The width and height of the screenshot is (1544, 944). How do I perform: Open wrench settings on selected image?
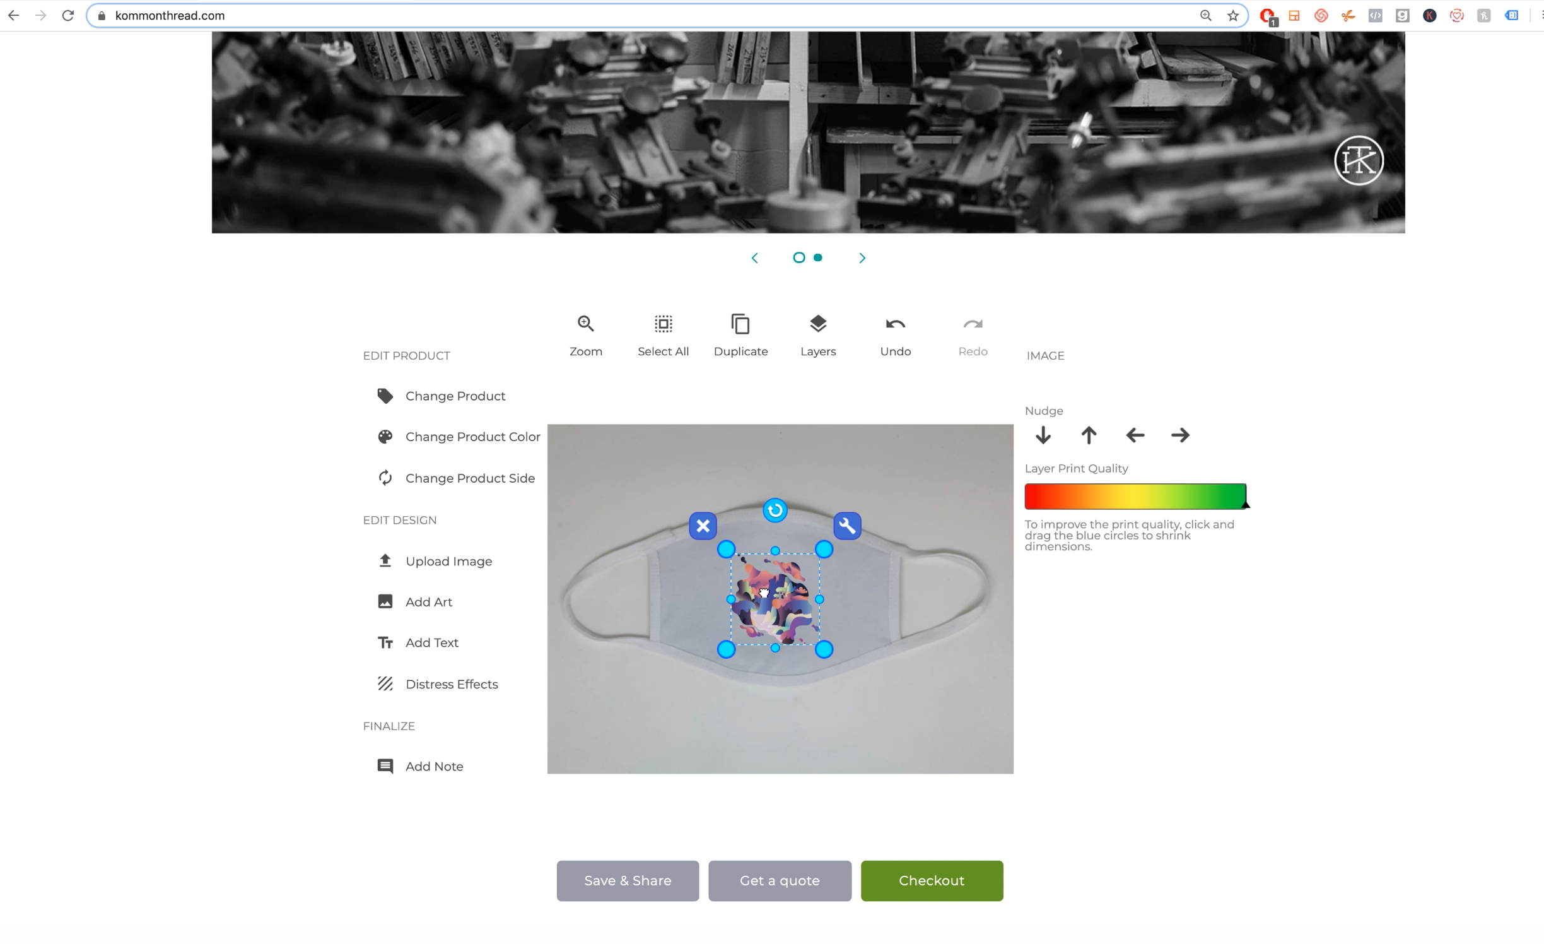tap(847, 526)
